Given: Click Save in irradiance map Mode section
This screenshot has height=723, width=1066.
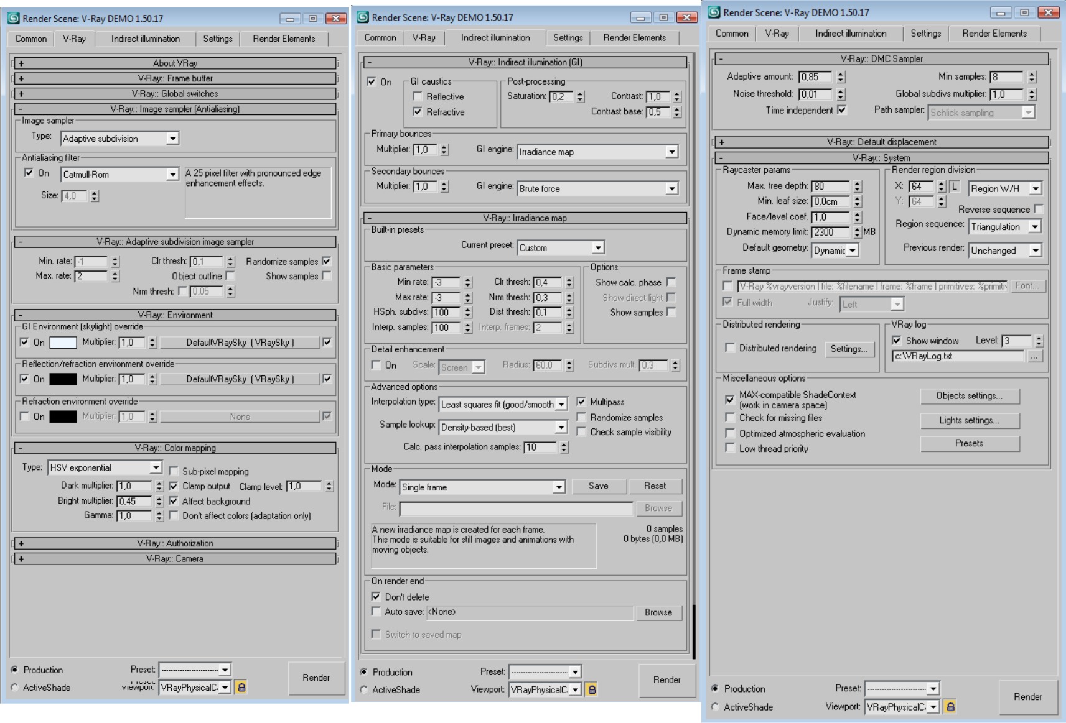Looking at the screenshot, I should point(599,486).
